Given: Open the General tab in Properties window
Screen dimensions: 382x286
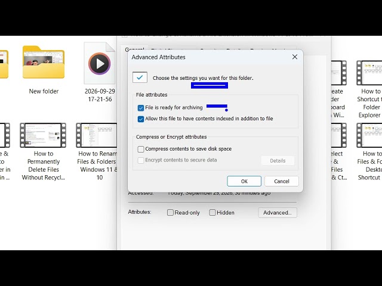Looking at the screenshot, I should point(134,49).
